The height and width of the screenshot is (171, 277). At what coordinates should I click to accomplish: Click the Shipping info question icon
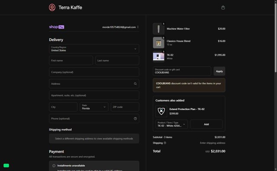(165, 143)
